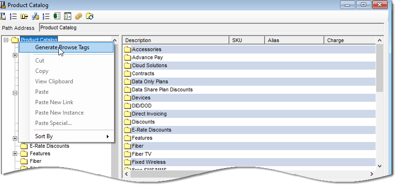Click into the Path Address field
This screenshot has width=397, height=187.
pyautogui.click(x=212, y=27)
